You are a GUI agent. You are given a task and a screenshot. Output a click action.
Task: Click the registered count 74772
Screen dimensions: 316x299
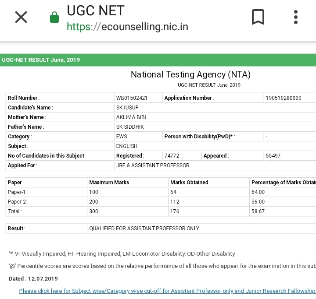tap(172, 156)
